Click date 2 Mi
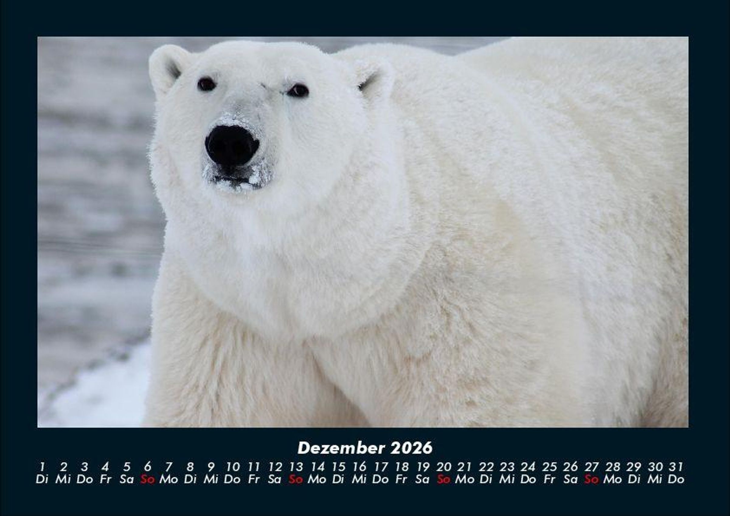 point(63,473)
